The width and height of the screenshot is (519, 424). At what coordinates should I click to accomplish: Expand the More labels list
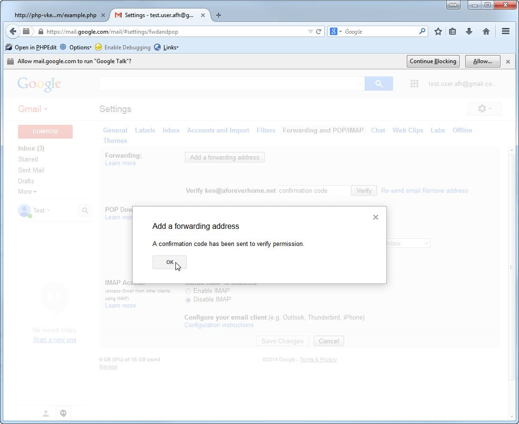click(x=27, y=191)
